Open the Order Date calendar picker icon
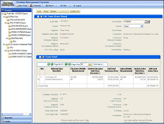This screenshot has height=124, width=164. (x=147, y=22)
